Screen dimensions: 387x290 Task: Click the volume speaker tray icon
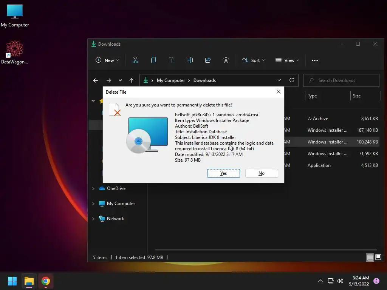(x=340, y=281)
